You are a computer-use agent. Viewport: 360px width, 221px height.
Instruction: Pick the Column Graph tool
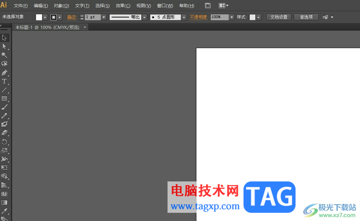[x=4, y=185]
